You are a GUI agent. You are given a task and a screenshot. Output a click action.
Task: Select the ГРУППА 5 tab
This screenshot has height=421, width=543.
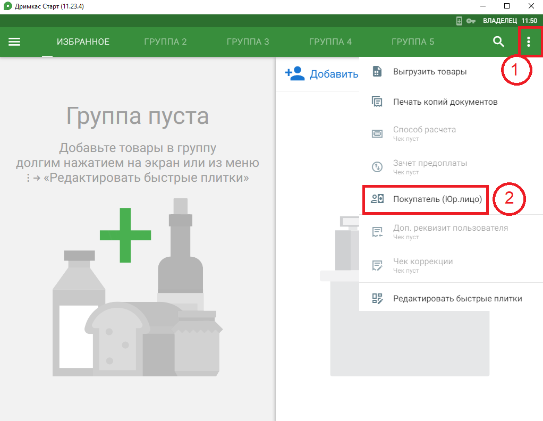[x=413, y=42]
